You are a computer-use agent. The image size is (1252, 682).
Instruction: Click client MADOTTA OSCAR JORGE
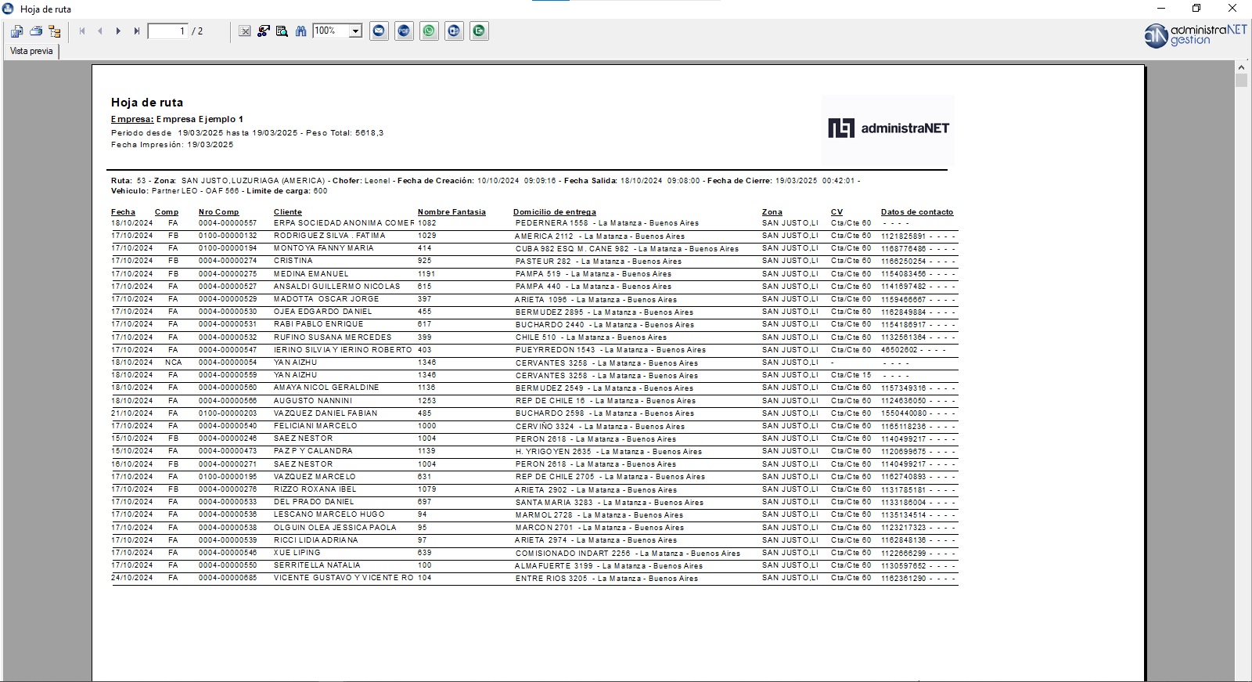[x=326, y=299]
